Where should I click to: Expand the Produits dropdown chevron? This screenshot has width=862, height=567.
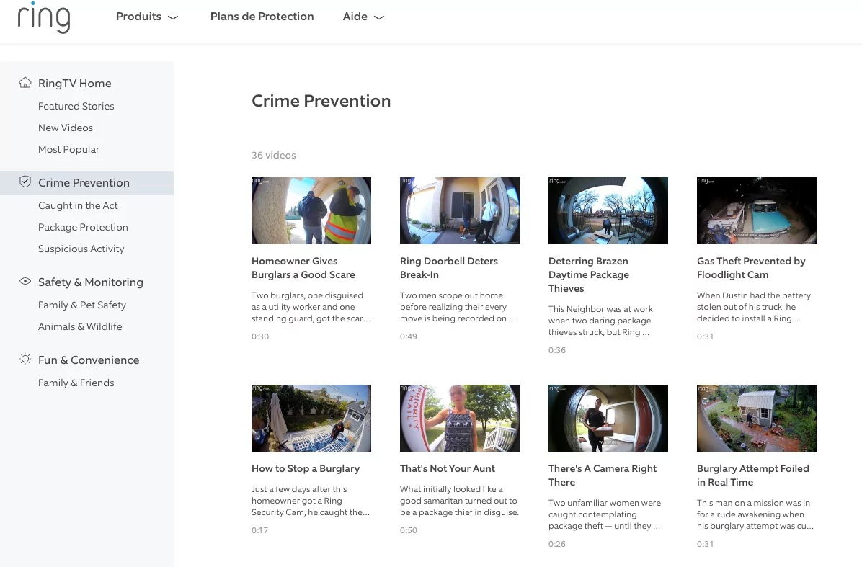coord(173,17)
